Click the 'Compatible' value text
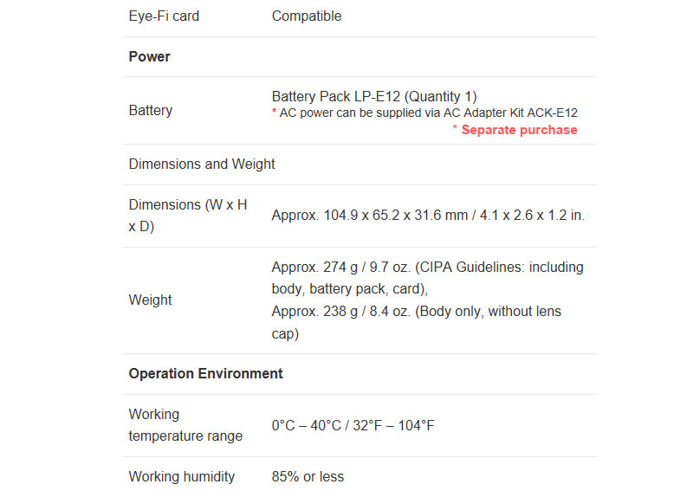The height and width of the screenshot is (497, 693). pos(307,16)
